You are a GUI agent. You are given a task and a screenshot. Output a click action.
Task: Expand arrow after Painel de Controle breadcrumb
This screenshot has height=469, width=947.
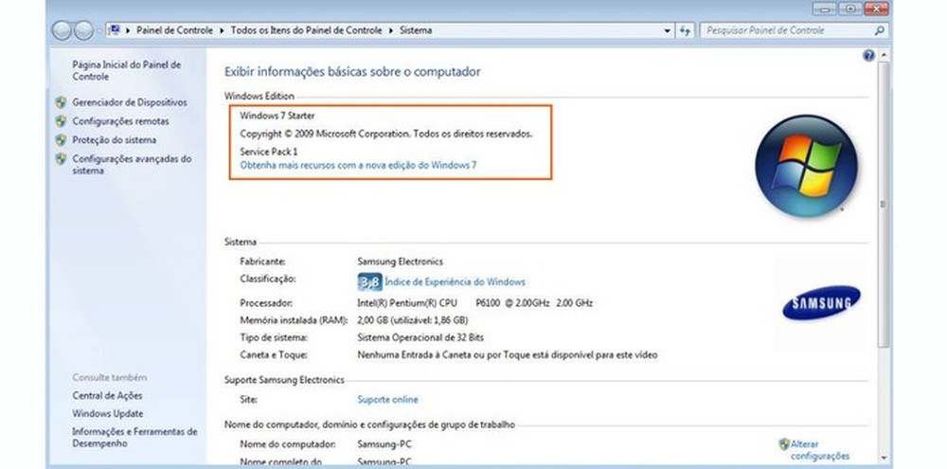coord(222,30)
